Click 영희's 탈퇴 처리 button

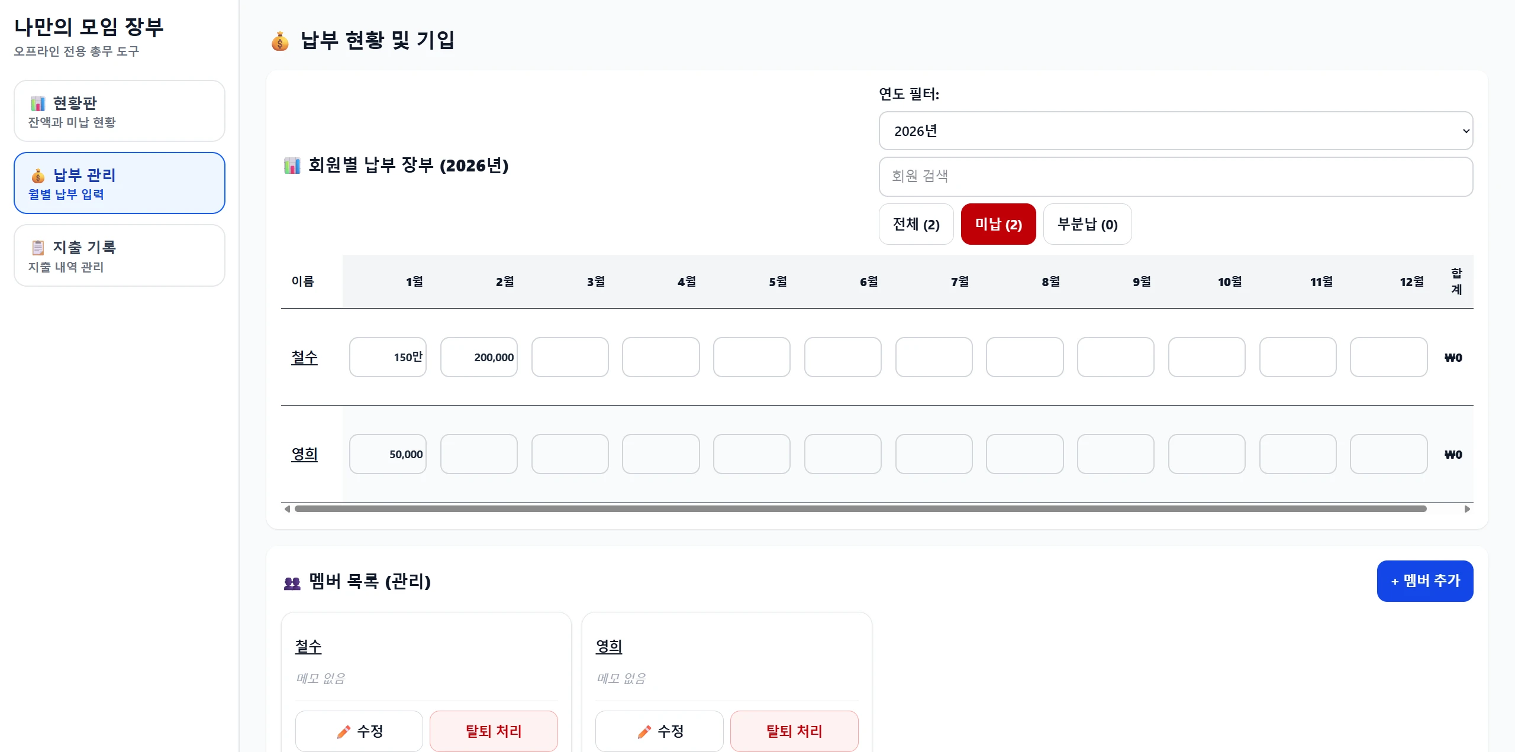tap(794, 731)
